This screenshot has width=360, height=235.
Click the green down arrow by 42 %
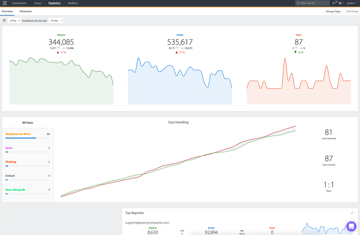click(295, 52)
